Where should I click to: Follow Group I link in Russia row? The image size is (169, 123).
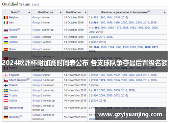point(37,30)
